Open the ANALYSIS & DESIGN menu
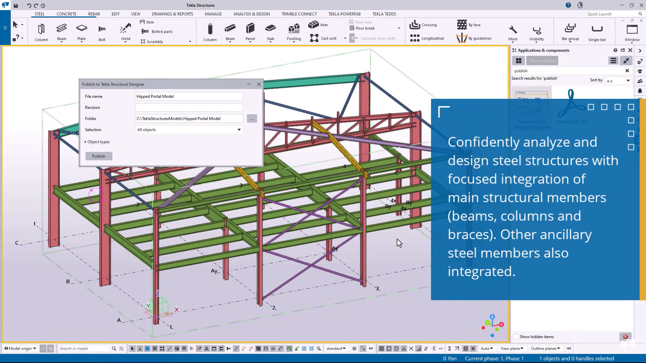This screenshot has width=646, height=363. click(251, 14)
